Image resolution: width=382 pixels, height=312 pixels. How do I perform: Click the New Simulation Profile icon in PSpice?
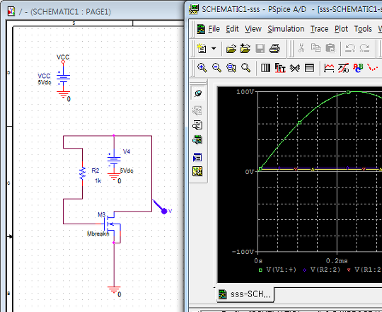(x=202, y=48)
